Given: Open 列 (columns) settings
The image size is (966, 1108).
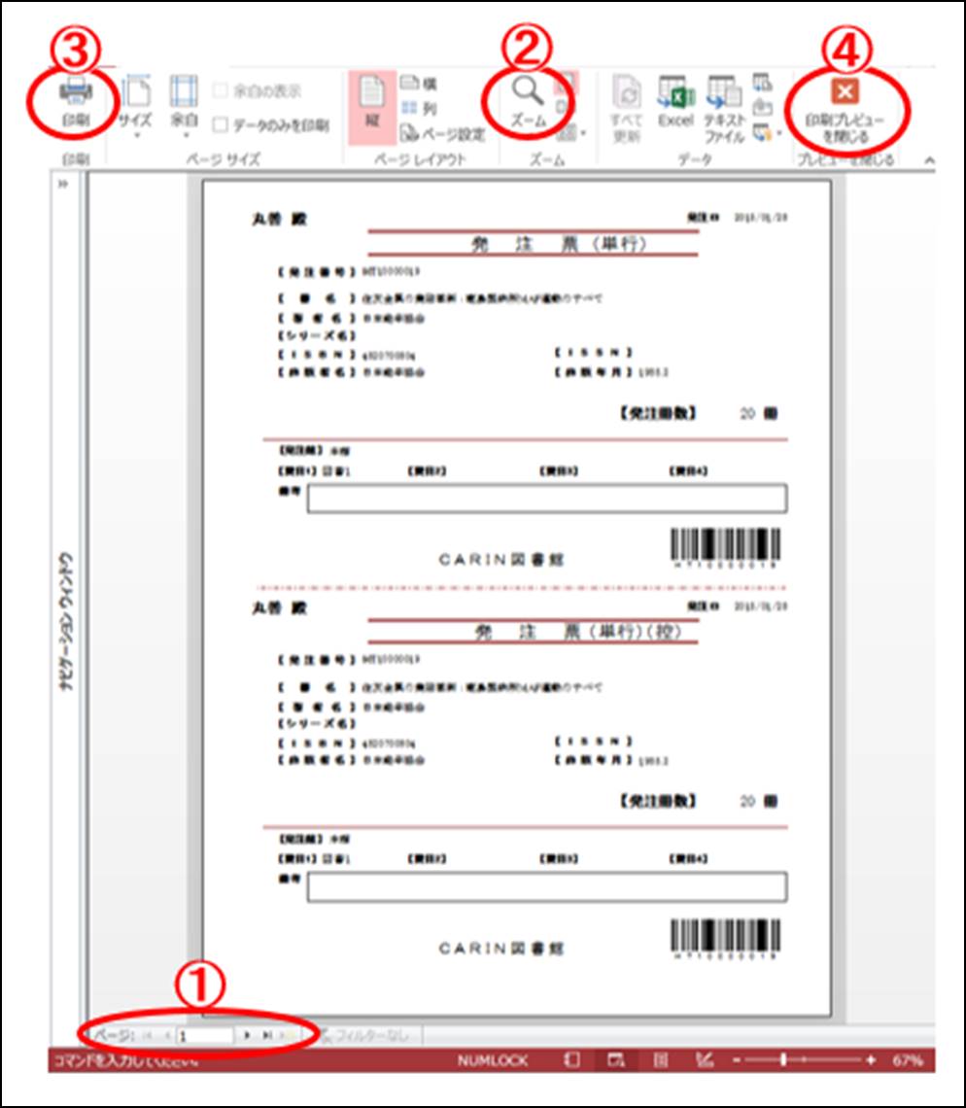Looking at the screenshot, I should click(419, 110).
